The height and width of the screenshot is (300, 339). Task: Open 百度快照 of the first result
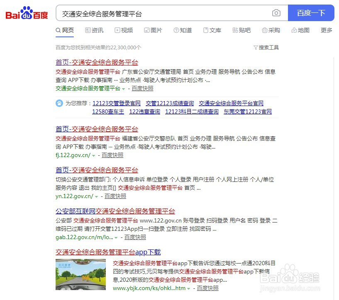(x=142, y=89)
